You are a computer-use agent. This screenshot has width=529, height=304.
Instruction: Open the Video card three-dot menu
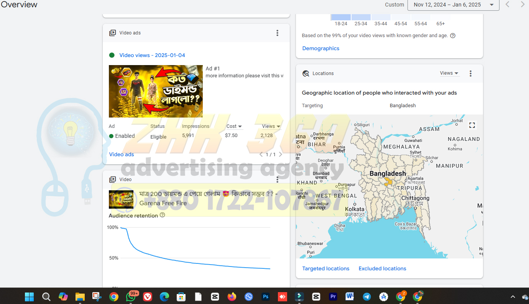click(x=278, y=179)
